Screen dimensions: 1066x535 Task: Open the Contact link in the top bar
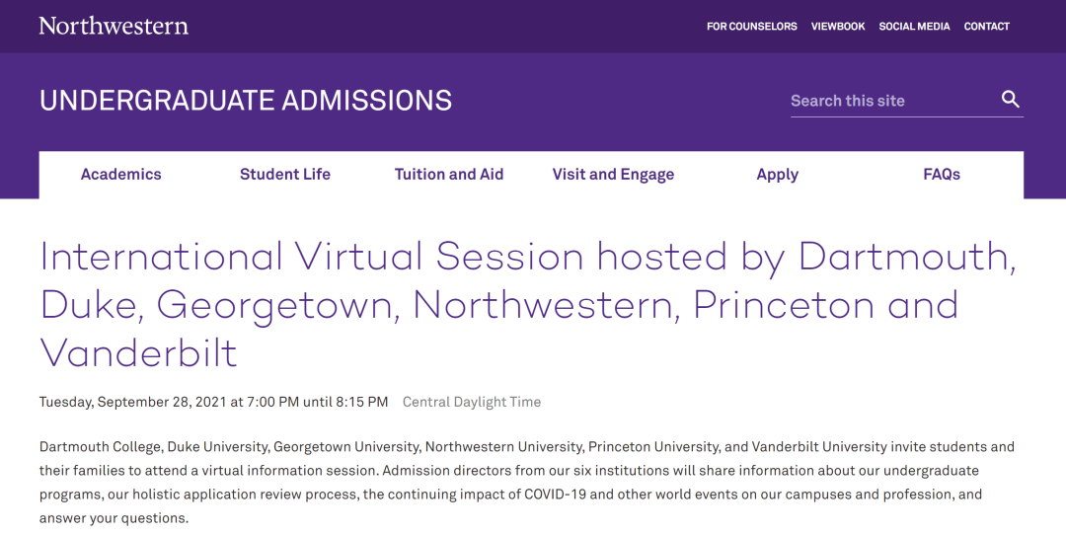point(986,27)
